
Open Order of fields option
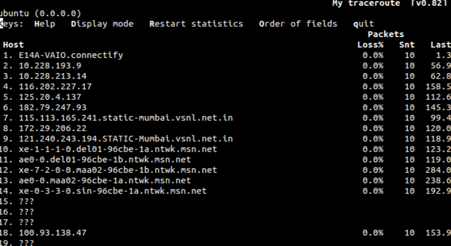[298, 24]
